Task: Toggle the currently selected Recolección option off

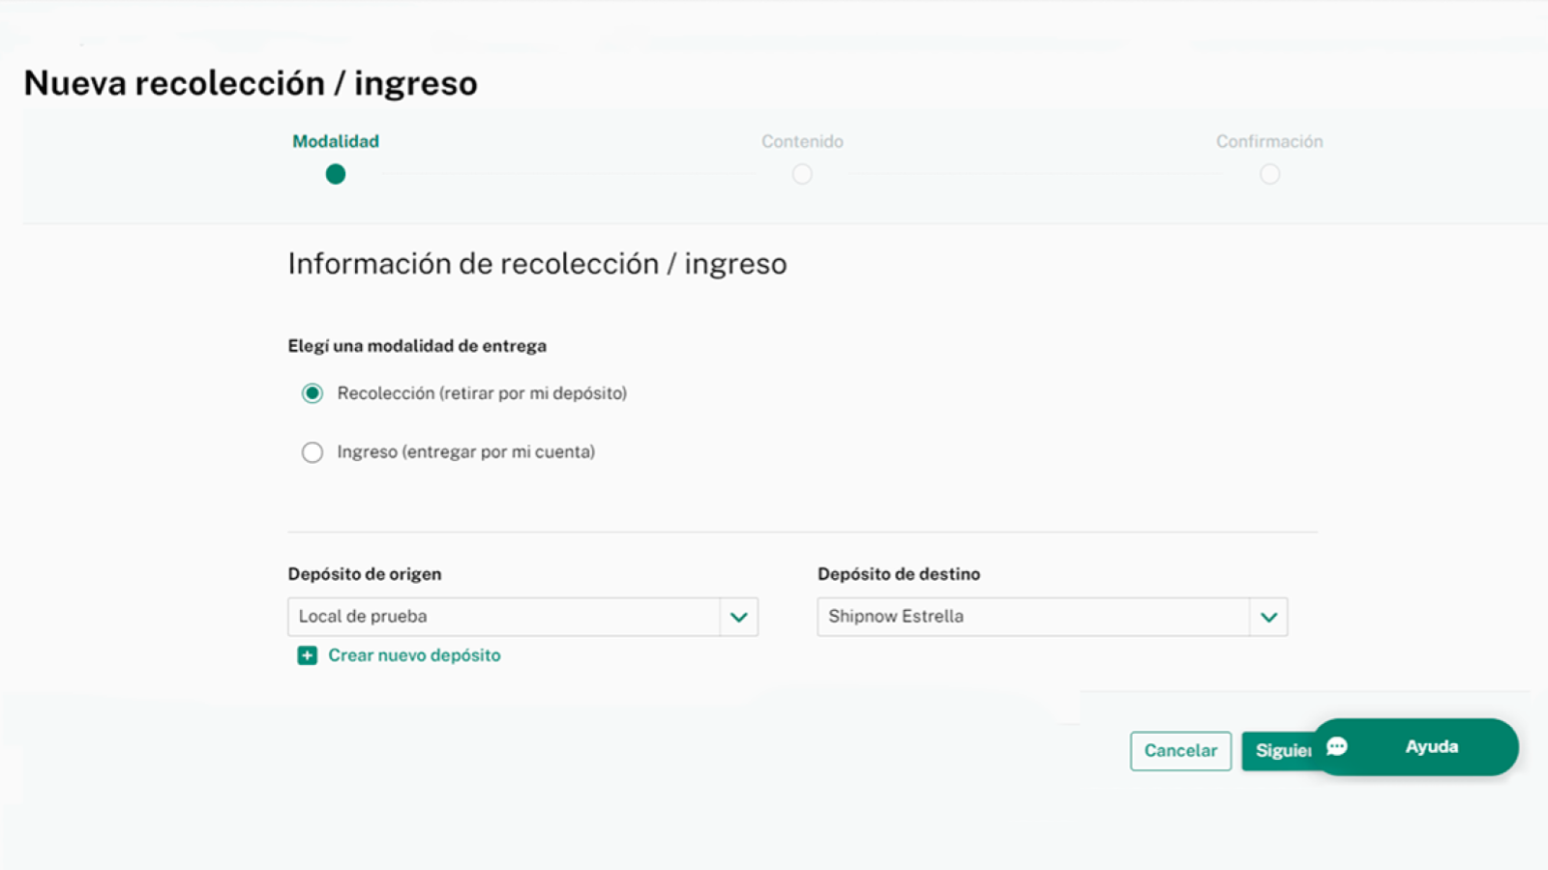Action: coord(313,393)
